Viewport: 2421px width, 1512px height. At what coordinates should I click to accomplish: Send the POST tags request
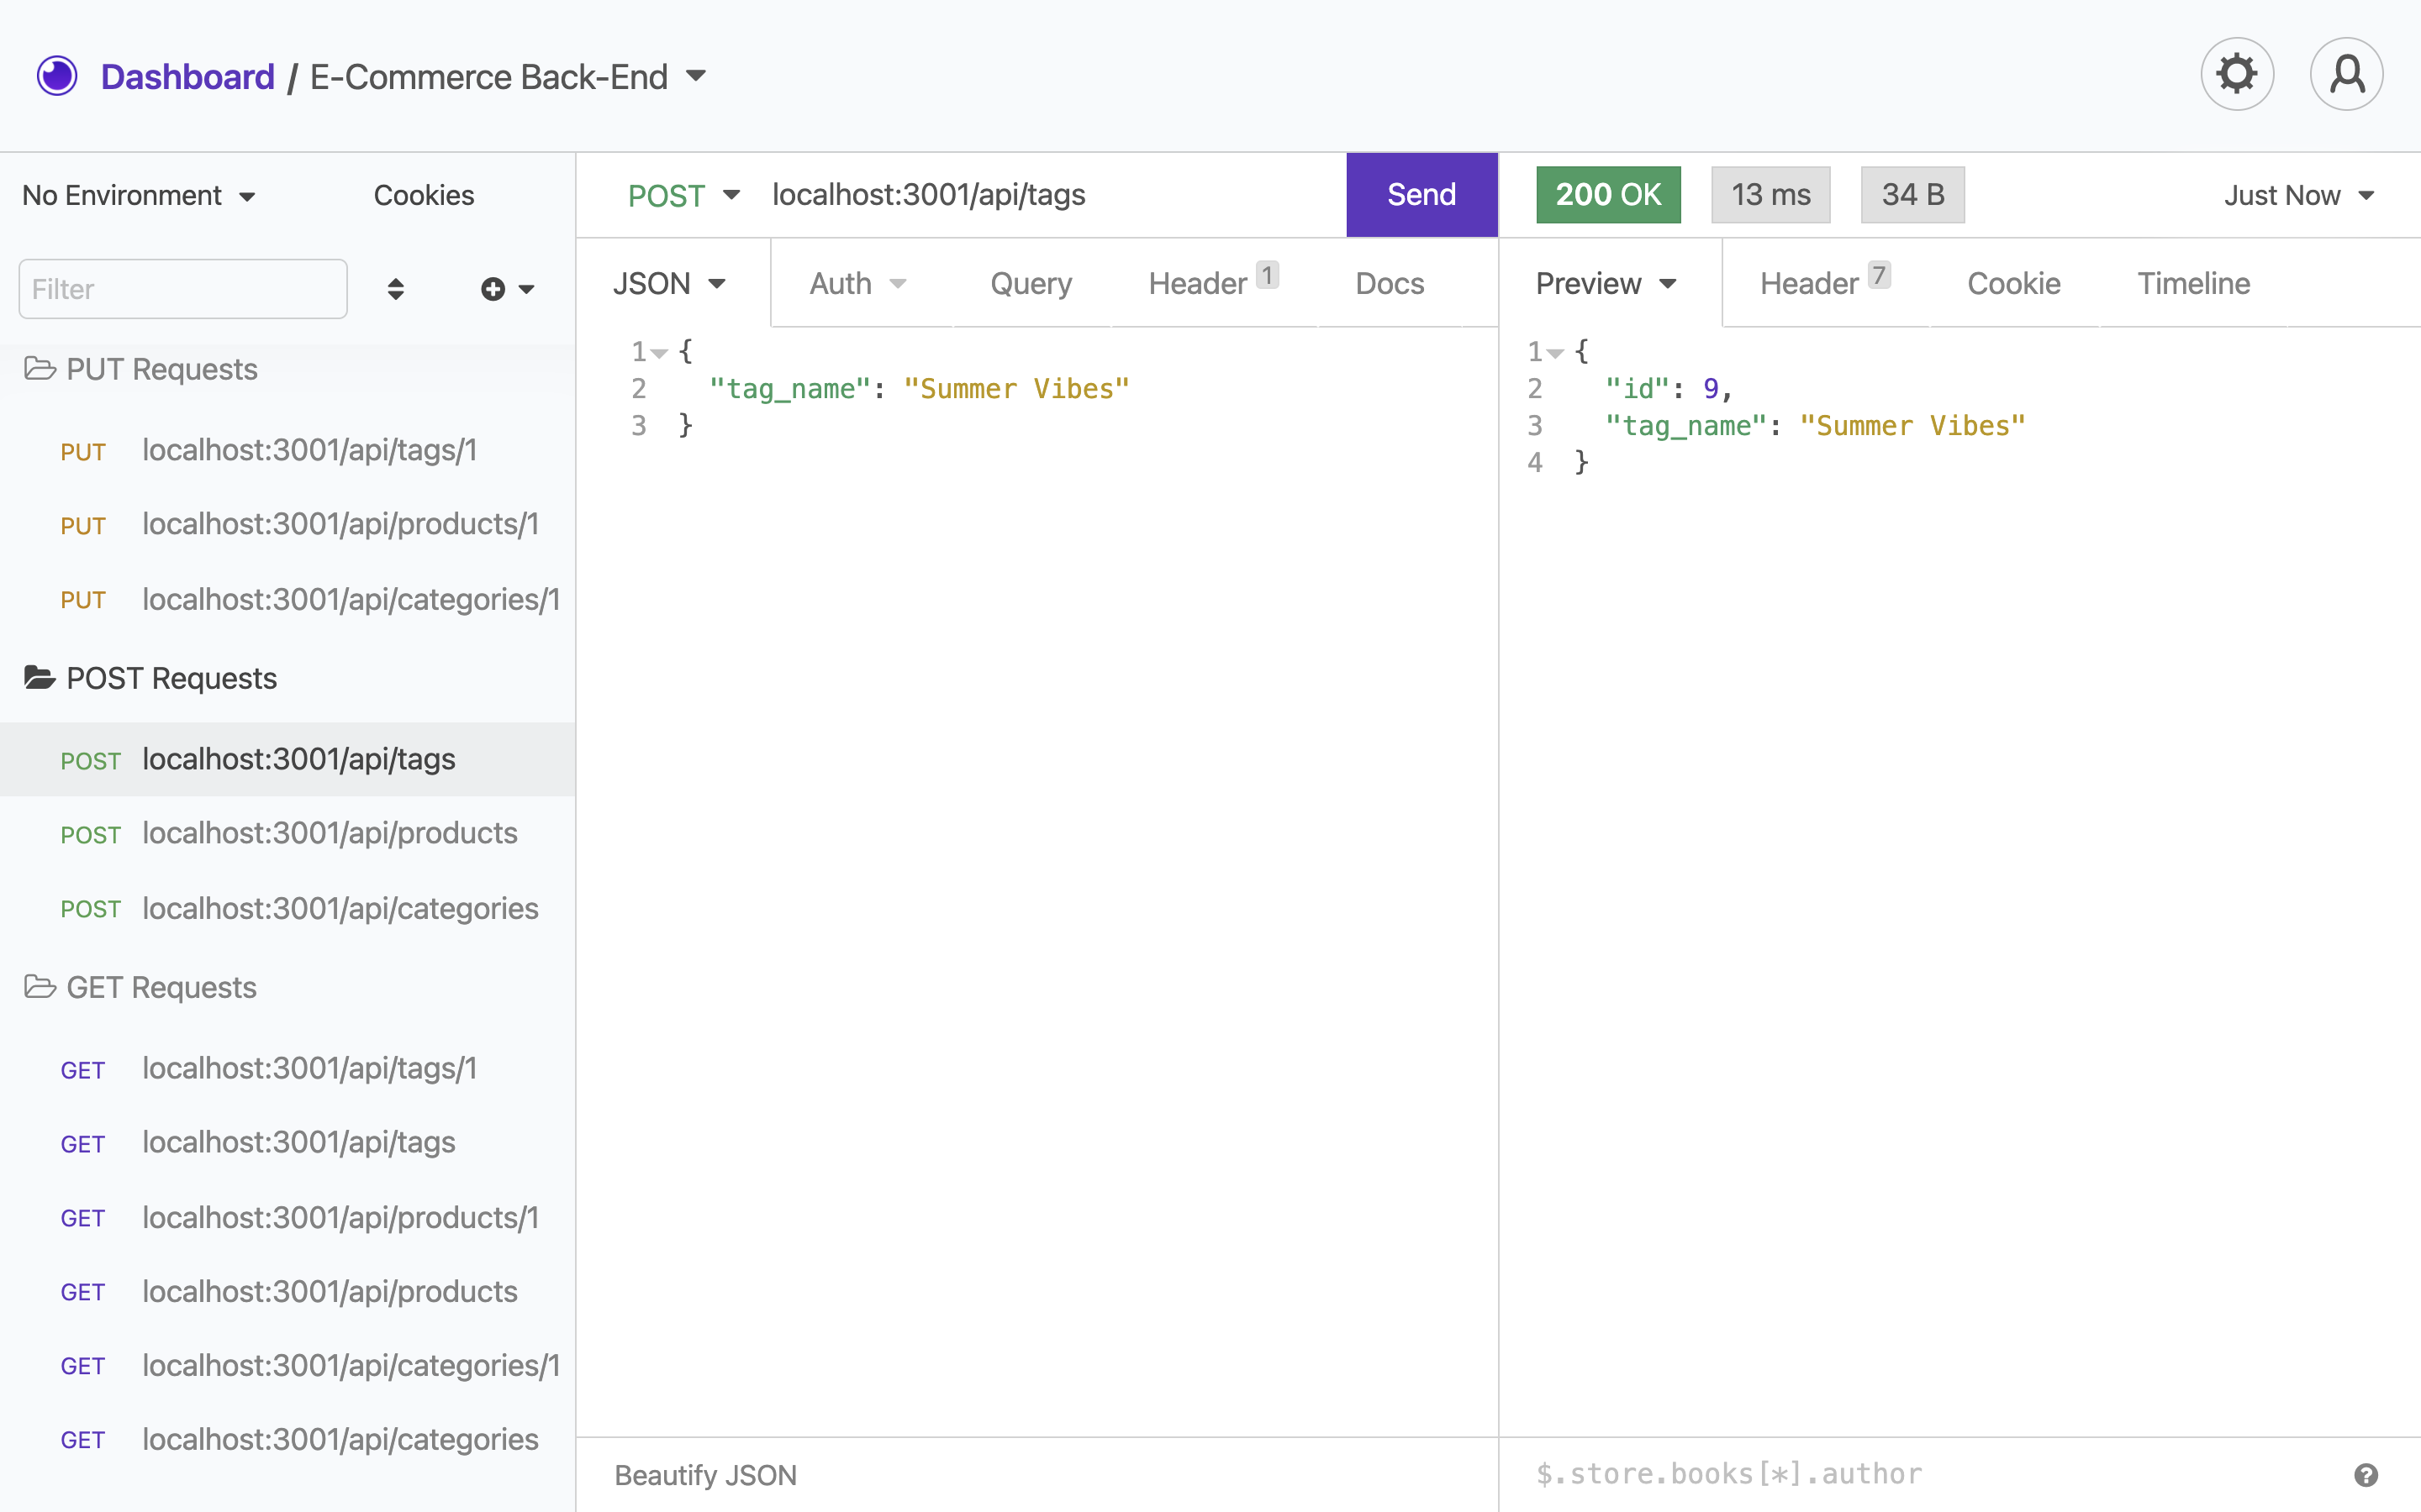click(x=1421, y=194)
